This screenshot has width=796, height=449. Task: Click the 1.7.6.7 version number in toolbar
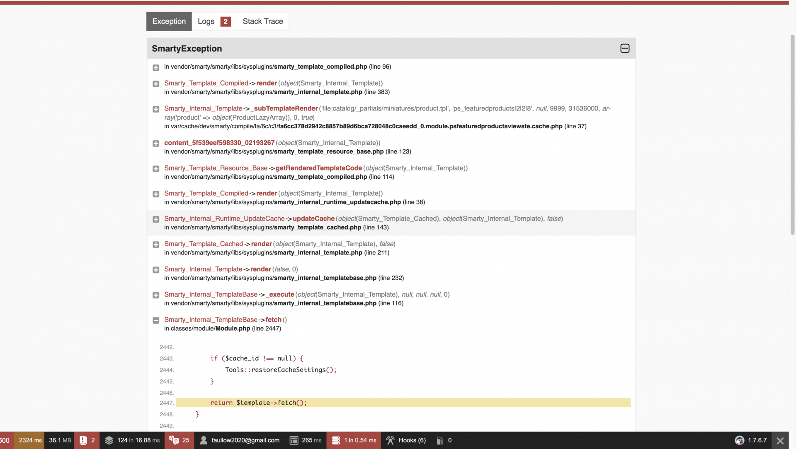[x=757, y=440]
